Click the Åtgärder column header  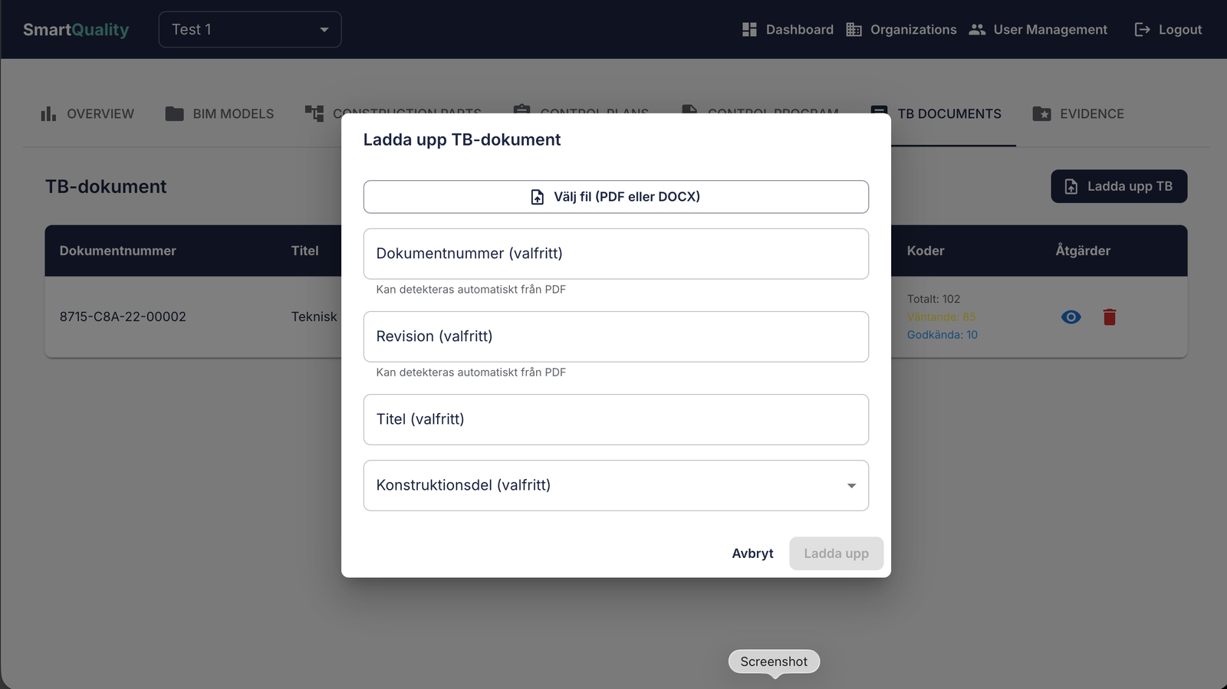(1083, 251)
